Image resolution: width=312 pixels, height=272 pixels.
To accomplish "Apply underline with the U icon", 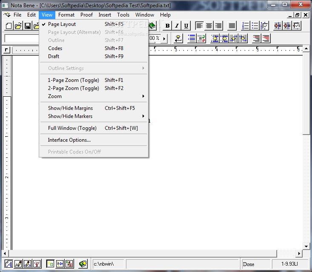I will pos(186,26).
